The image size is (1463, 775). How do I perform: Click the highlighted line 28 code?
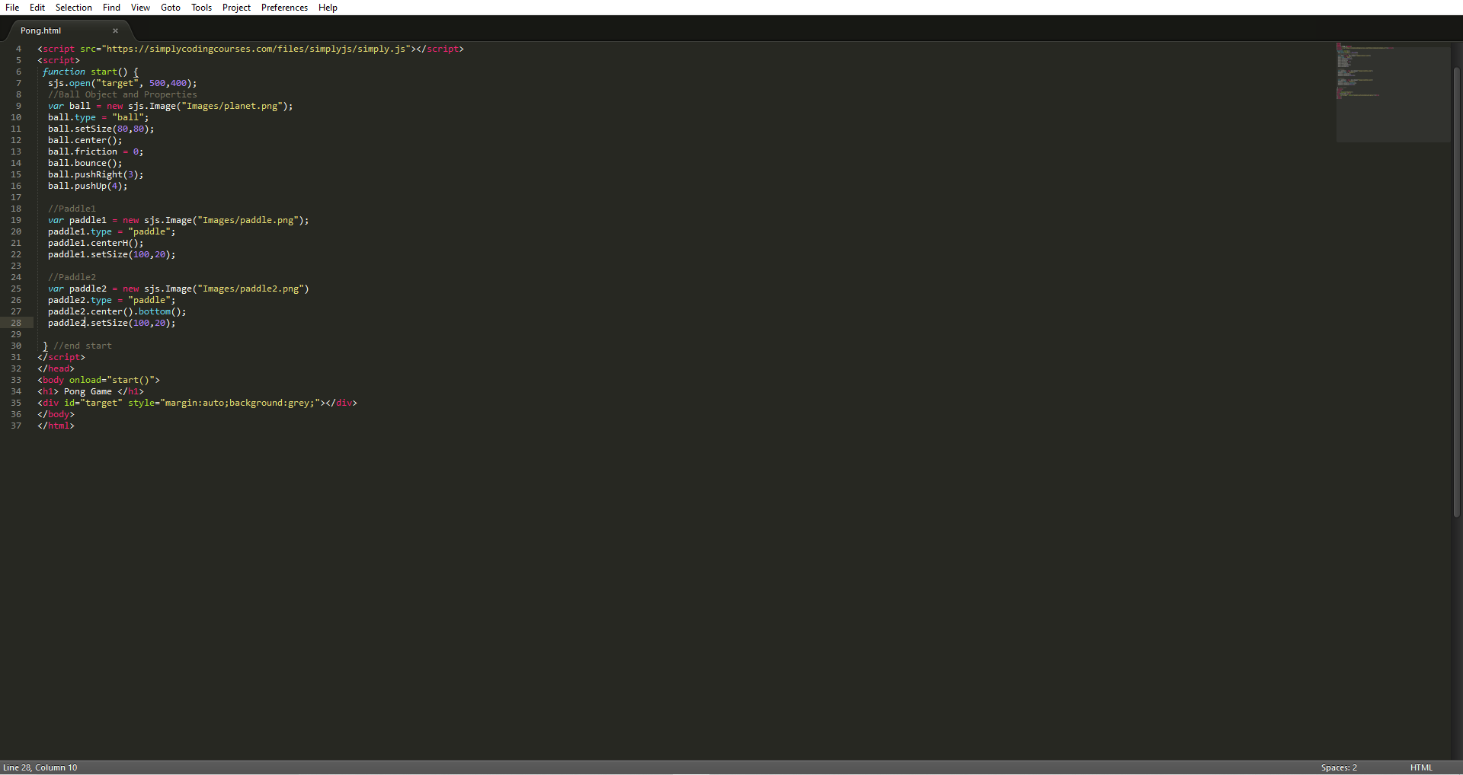coord(111,323)
